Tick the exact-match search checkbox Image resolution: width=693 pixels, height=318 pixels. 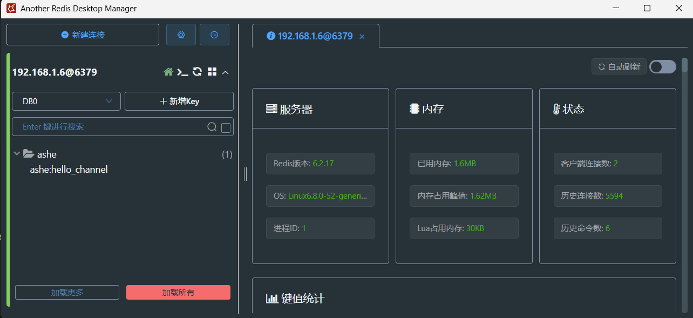226,127
